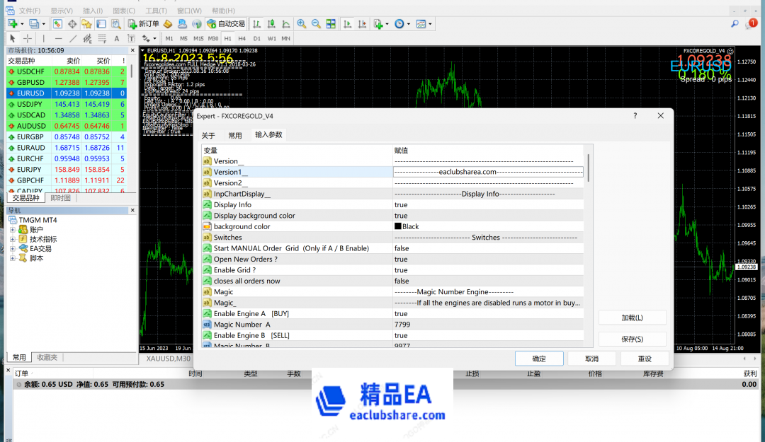Switch chart timeframe to M15

[x=198, y=38]
